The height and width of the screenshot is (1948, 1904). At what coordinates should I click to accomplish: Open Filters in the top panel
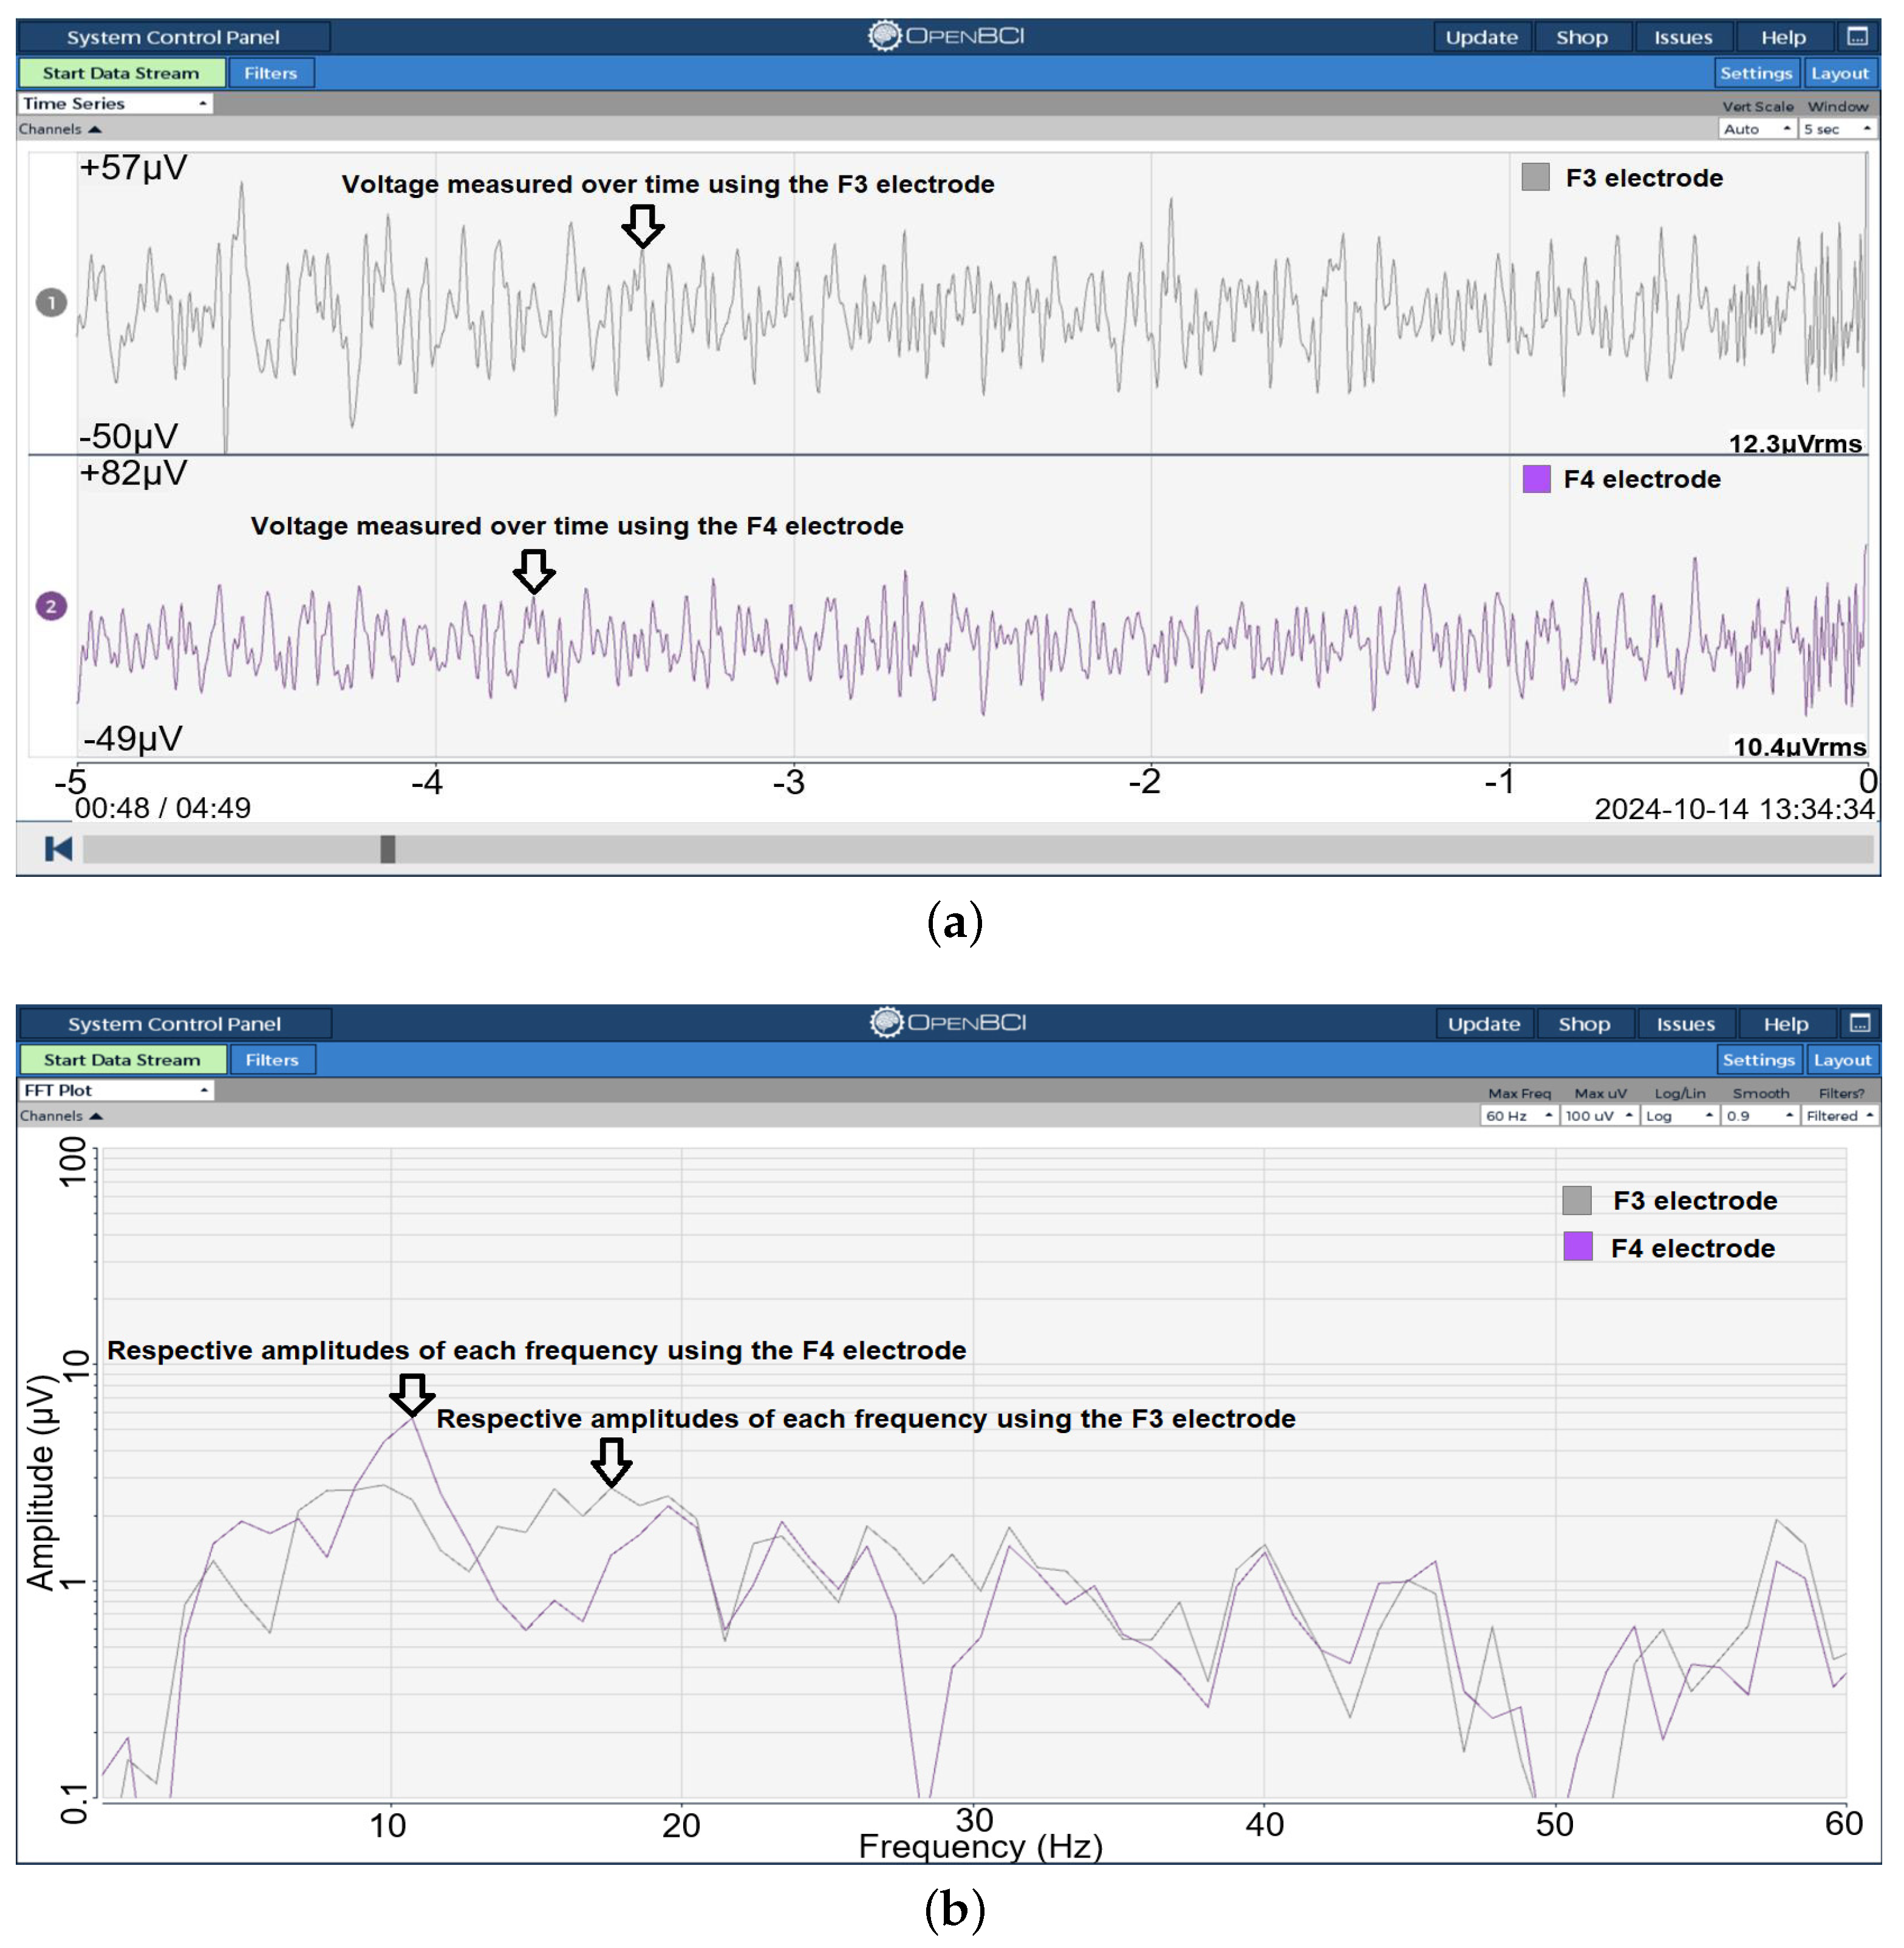(271, 73)
